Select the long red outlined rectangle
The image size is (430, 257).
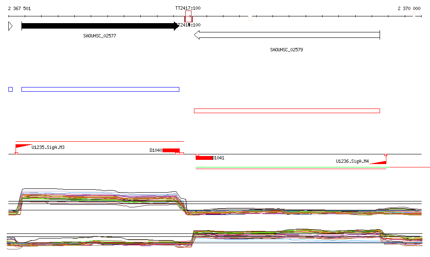coord(287,111)
